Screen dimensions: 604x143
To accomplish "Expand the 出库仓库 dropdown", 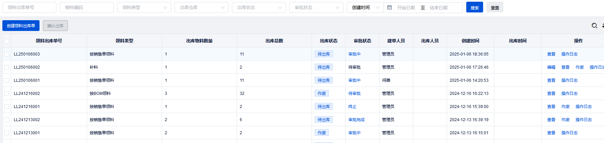I will tap(201, 7).
